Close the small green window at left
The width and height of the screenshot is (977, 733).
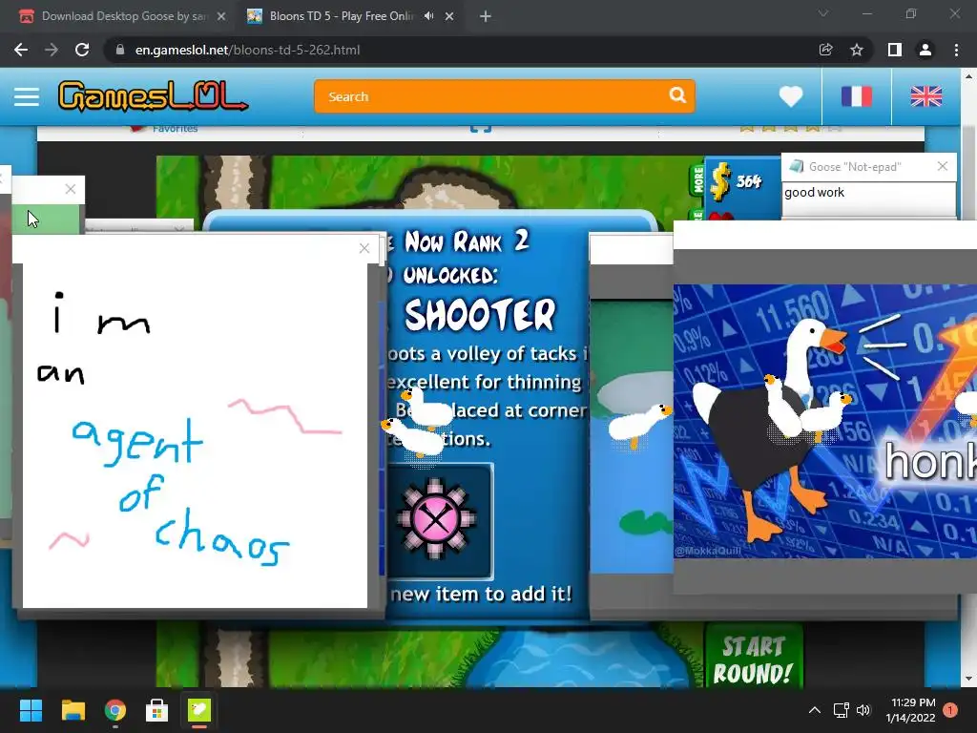point(71,189)
